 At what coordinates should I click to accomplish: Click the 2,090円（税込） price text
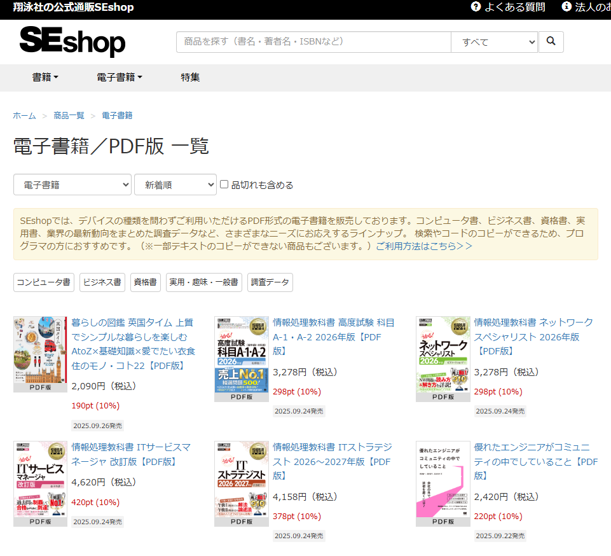[104, 386]
